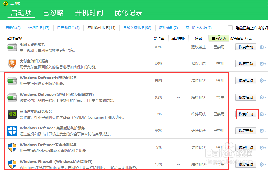Click the 360 启动项 title bar logo

click(6, 3)
